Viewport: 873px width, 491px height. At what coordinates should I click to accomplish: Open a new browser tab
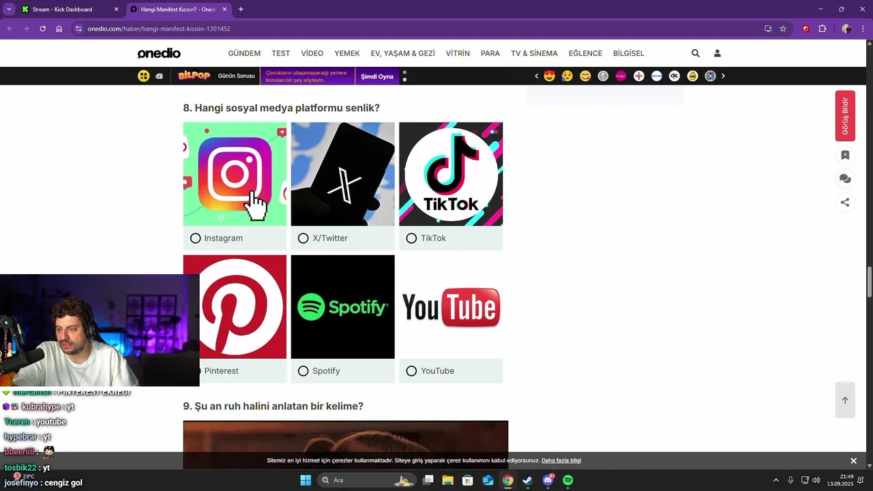(241, 10)
